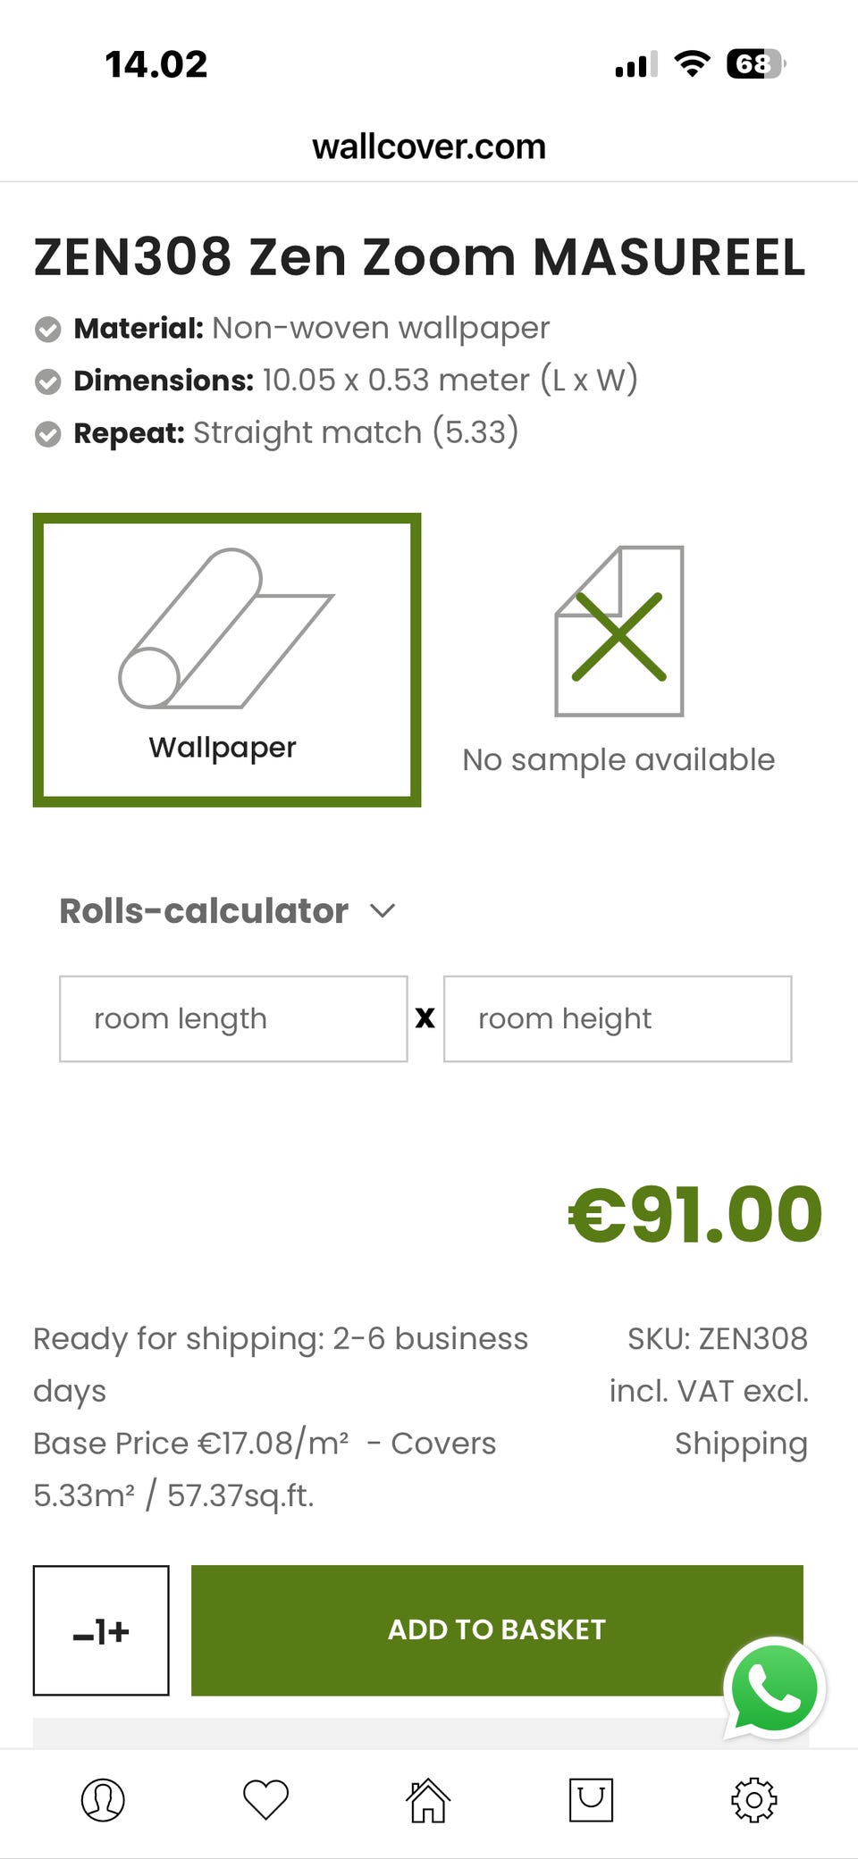This screenshot has width=858, height=1859.
Task: Click the Repeat checkmark bullet
Action: point(47,434)
